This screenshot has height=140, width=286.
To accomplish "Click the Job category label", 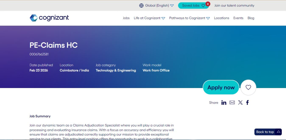I will [106, 65].
